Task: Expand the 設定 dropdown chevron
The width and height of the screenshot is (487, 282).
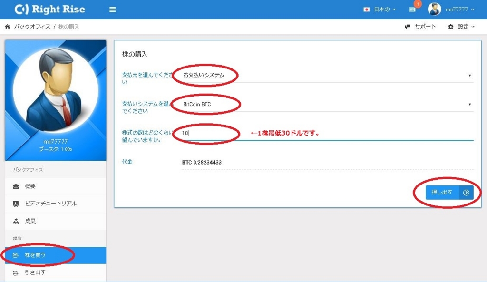Action: point(473,27)
